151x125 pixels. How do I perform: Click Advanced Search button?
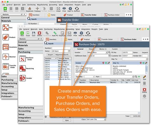pos(62,55)
